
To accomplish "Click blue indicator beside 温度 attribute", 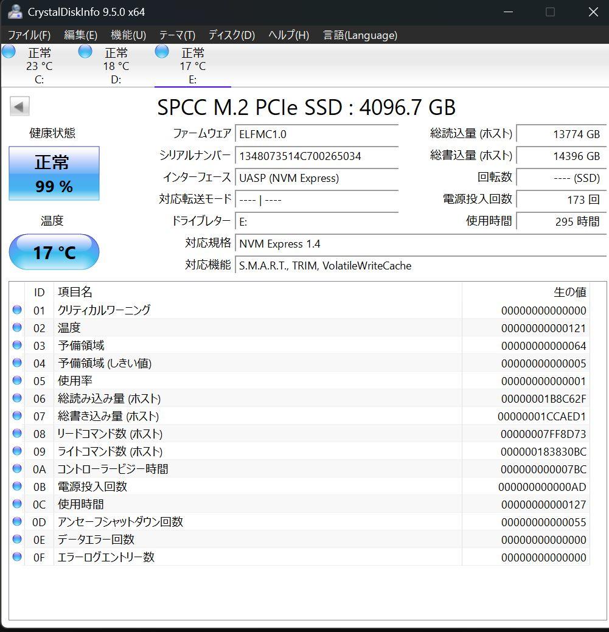I will tap(17, 328).
